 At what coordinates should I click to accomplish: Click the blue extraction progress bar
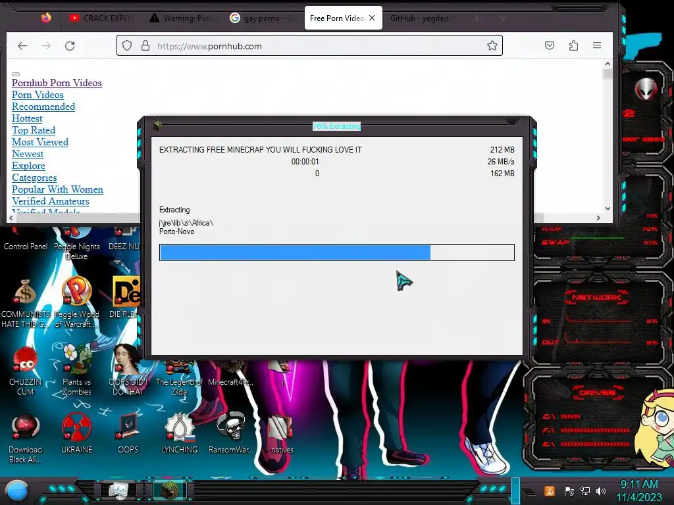coord(336,252)
